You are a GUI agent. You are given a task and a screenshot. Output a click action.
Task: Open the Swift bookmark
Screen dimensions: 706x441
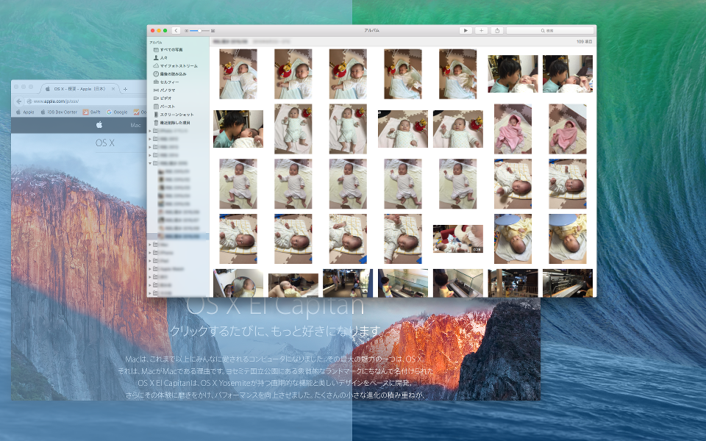92,112
